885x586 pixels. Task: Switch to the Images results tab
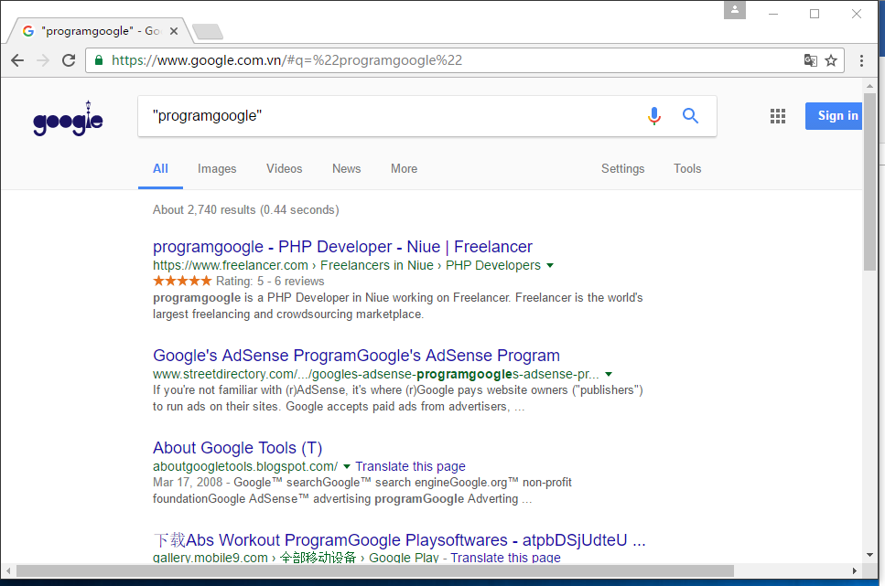[217, 168]
